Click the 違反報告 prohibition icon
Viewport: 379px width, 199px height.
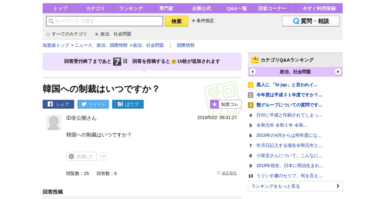coord(219,173)
